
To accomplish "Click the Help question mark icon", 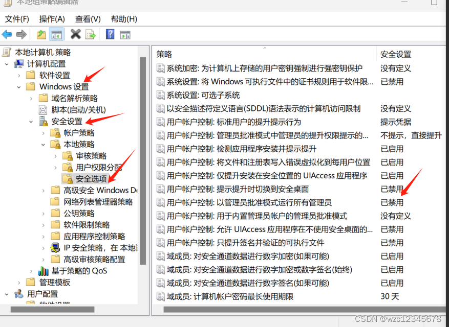I will [110, 34].
